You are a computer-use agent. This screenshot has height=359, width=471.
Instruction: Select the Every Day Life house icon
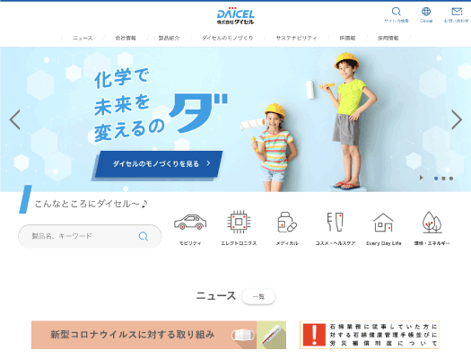(383, 223)
